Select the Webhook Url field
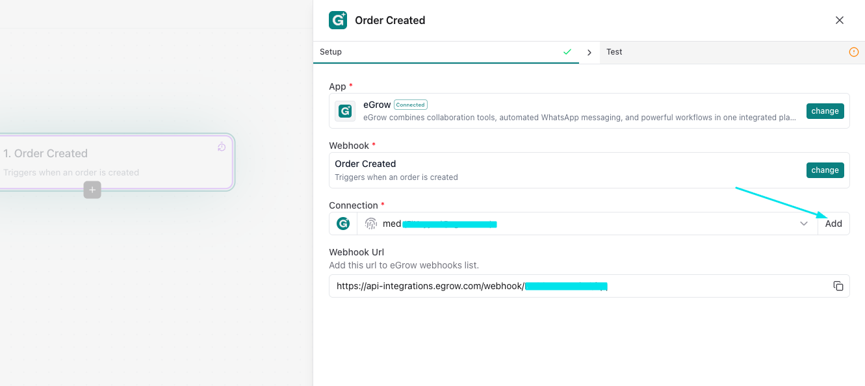 coord(589,286)
